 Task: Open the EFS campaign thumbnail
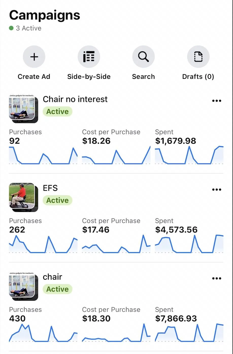coord(23,197)
